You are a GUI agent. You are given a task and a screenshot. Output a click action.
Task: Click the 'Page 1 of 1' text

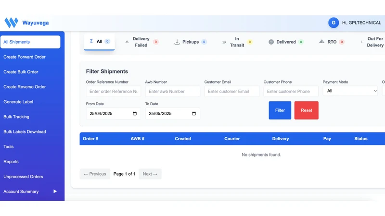coord(124,174)
